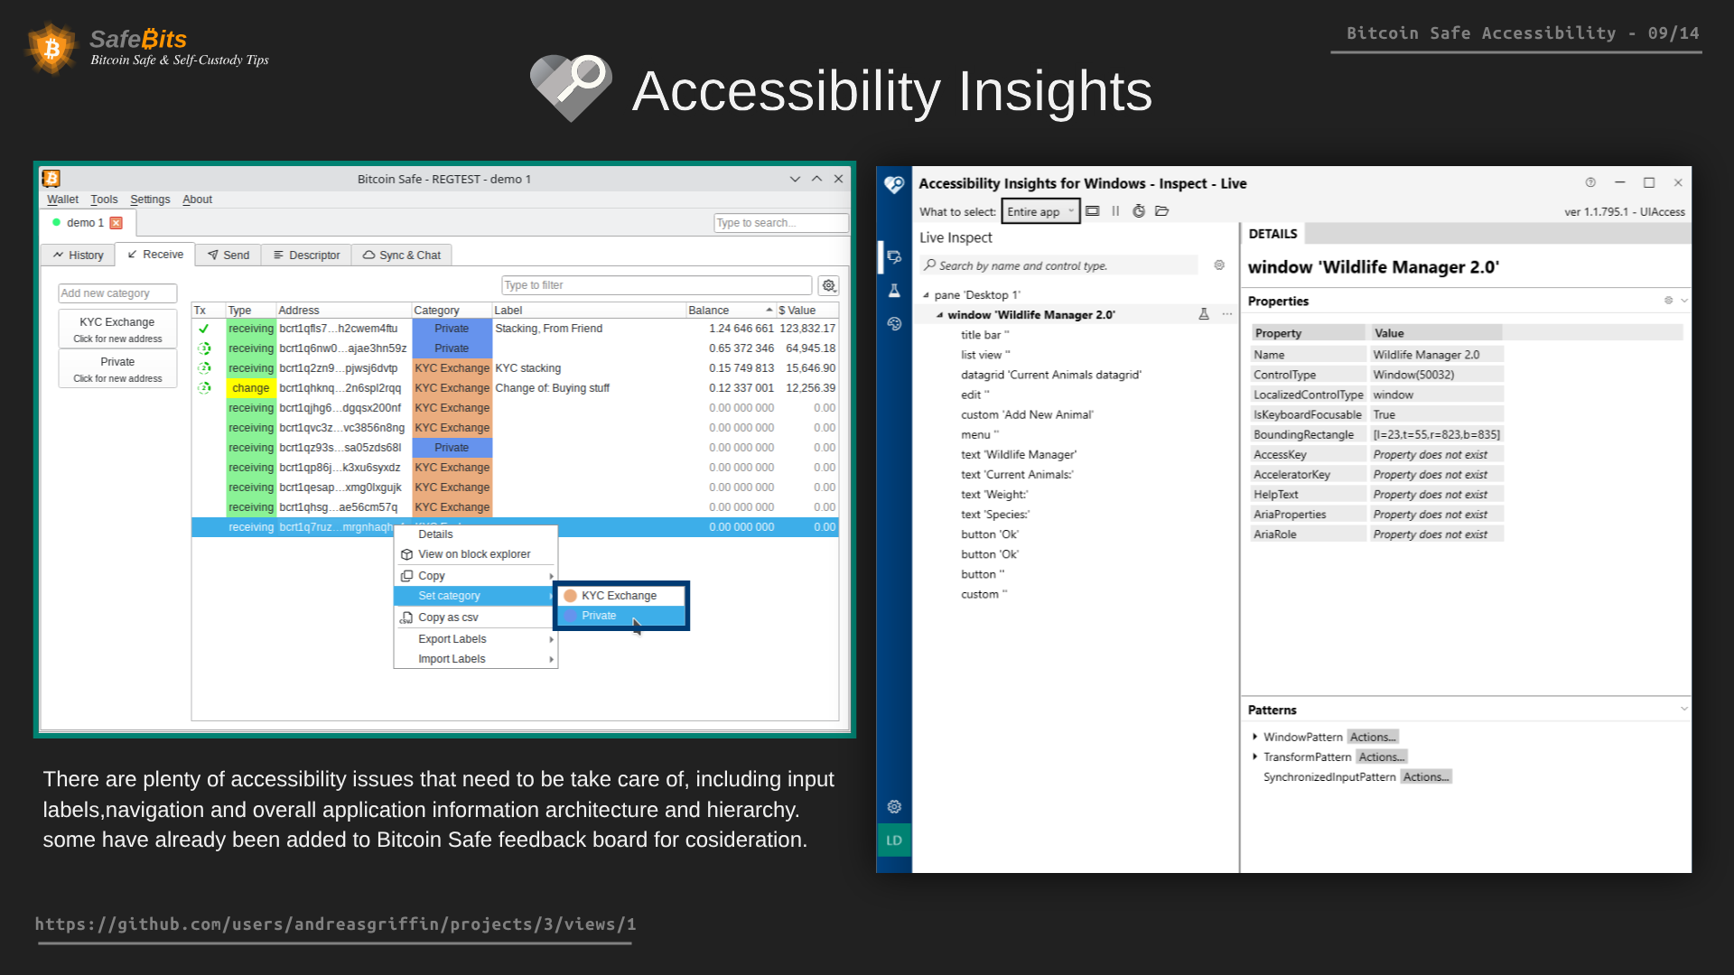Click the Type to search field
The width and height of the screenshot is (1734, 975).
pos(781,223)
